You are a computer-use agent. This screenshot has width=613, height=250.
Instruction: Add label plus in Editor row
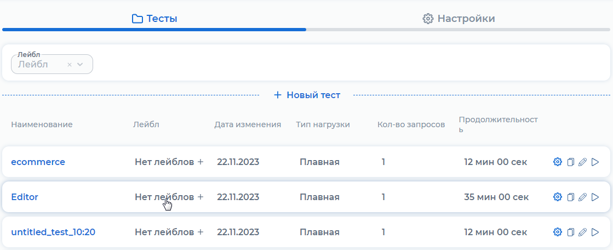200,197
